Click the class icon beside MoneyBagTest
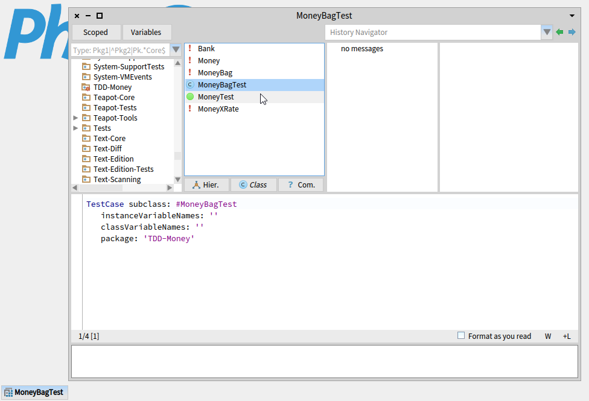589x401 pixels. click(x=190, y=84)
